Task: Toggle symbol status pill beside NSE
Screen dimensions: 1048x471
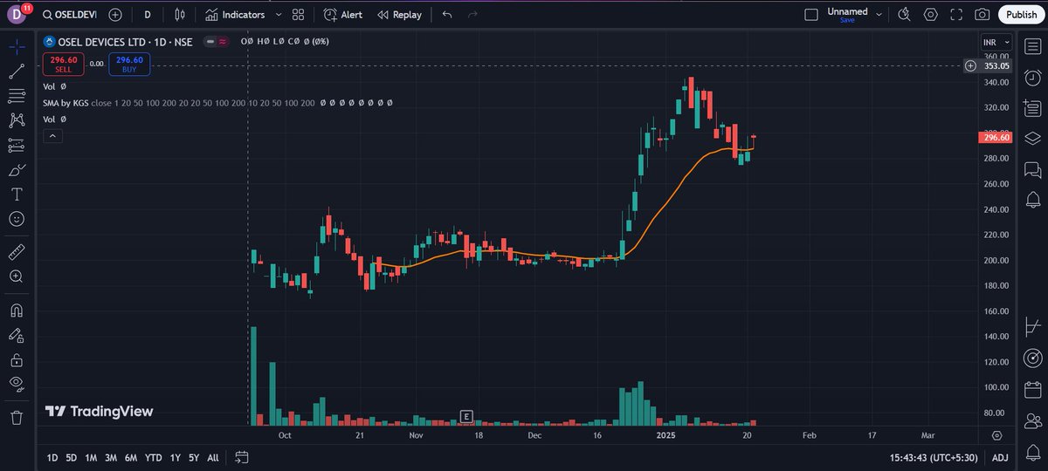Action: pyautogui.click(x=215, y=41)
